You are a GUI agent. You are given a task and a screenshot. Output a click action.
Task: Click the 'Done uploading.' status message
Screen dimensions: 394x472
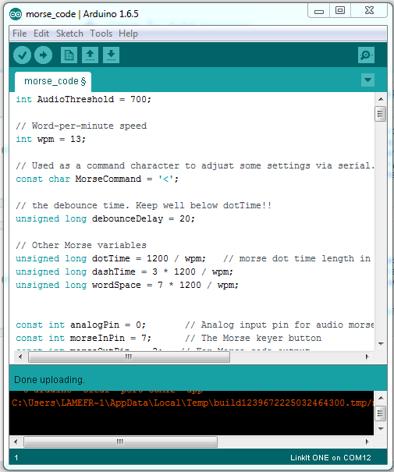point(49,380)
